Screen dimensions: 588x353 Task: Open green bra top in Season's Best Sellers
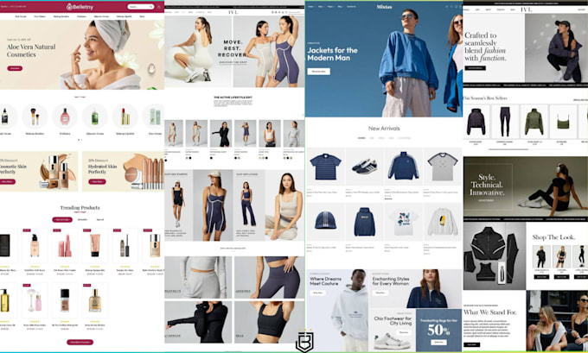click(x=563, y=122)
